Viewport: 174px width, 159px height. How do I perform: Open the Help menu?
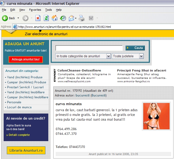(x=59, y=10)
